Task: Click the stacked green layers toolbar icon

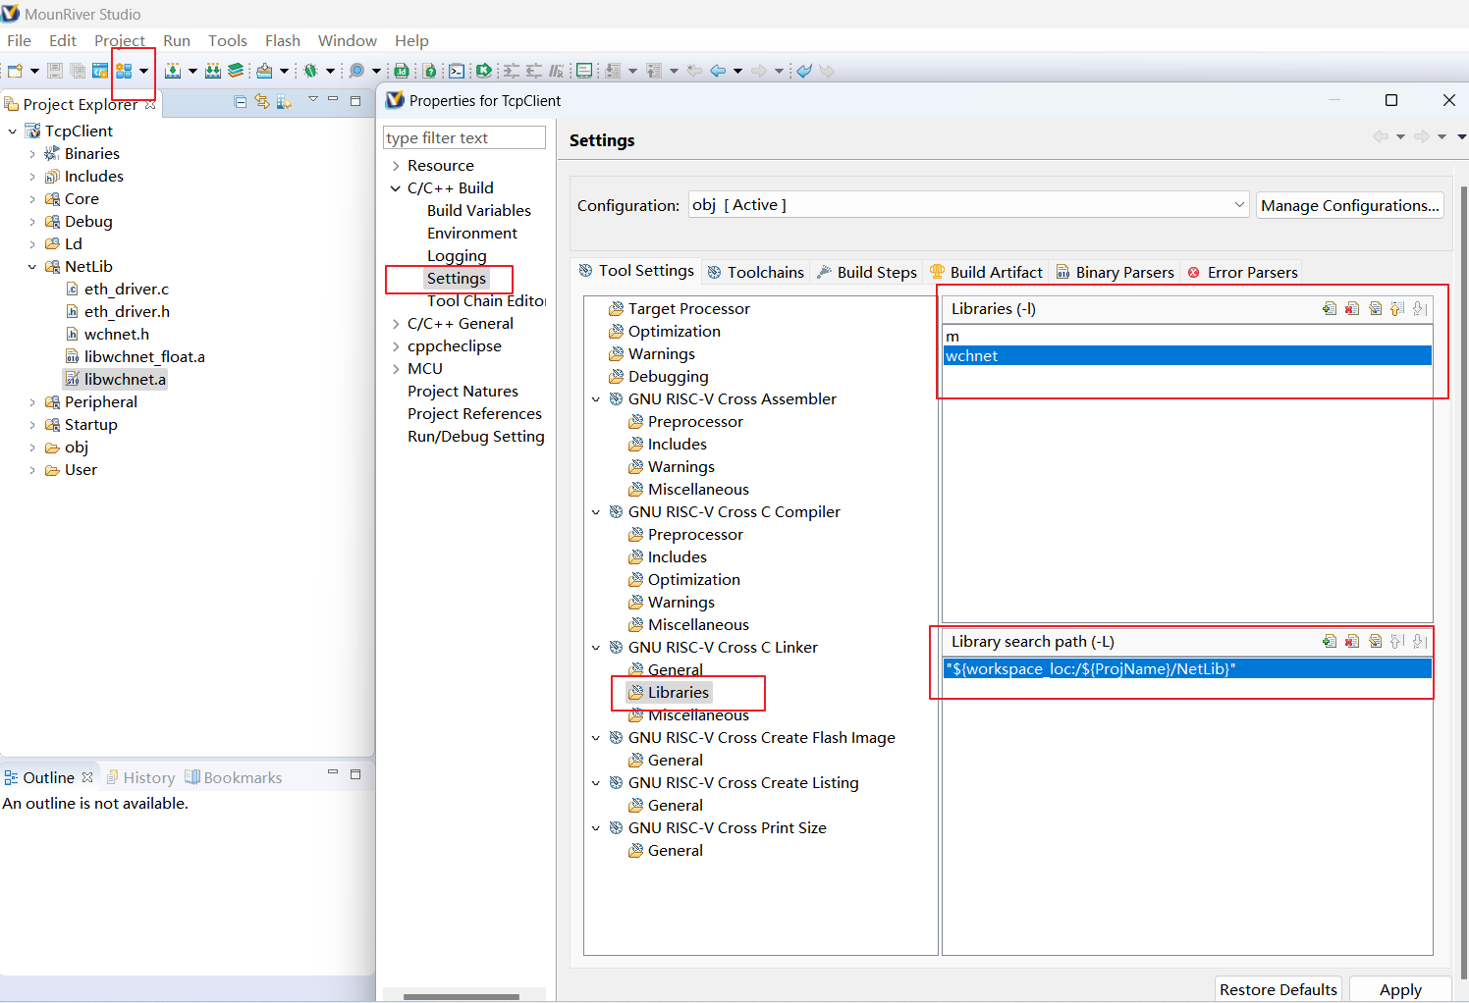Action: pos(236,71)
